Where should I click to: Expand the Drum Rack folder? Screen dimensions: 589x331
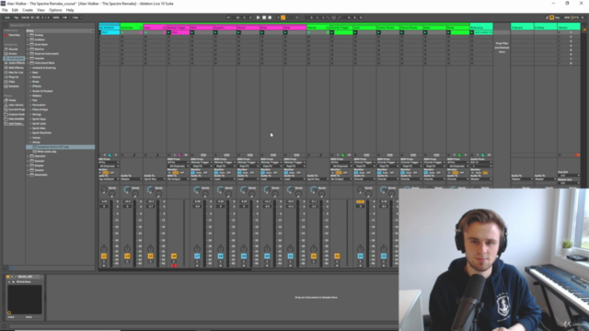(x=28, y=44)
